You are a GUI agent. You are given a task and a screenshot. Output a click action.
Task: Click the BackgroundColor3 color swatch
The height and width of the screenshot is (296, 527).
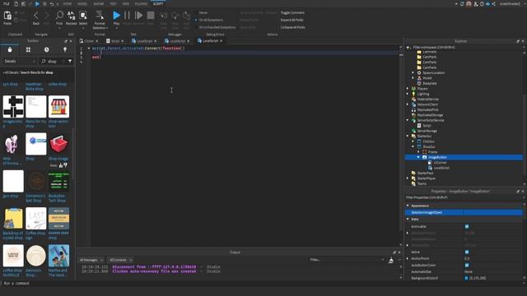[x=466, y=278]
